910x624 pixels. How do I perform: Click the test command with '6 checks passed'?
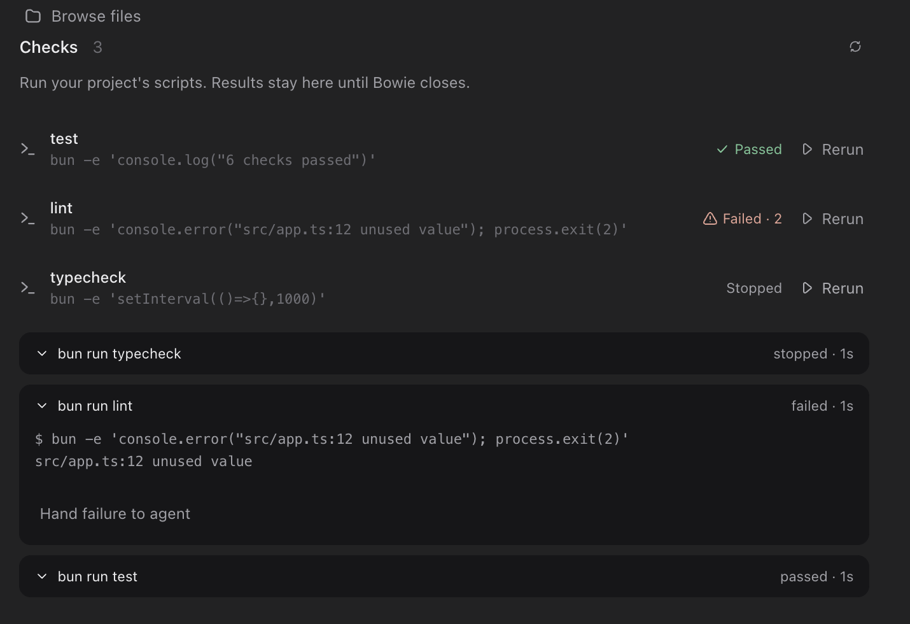coord(213,160)
